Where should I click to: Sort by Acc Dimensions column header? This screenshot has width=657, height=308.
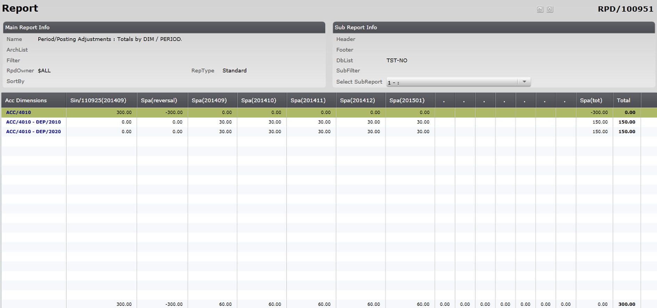(34, 100)
